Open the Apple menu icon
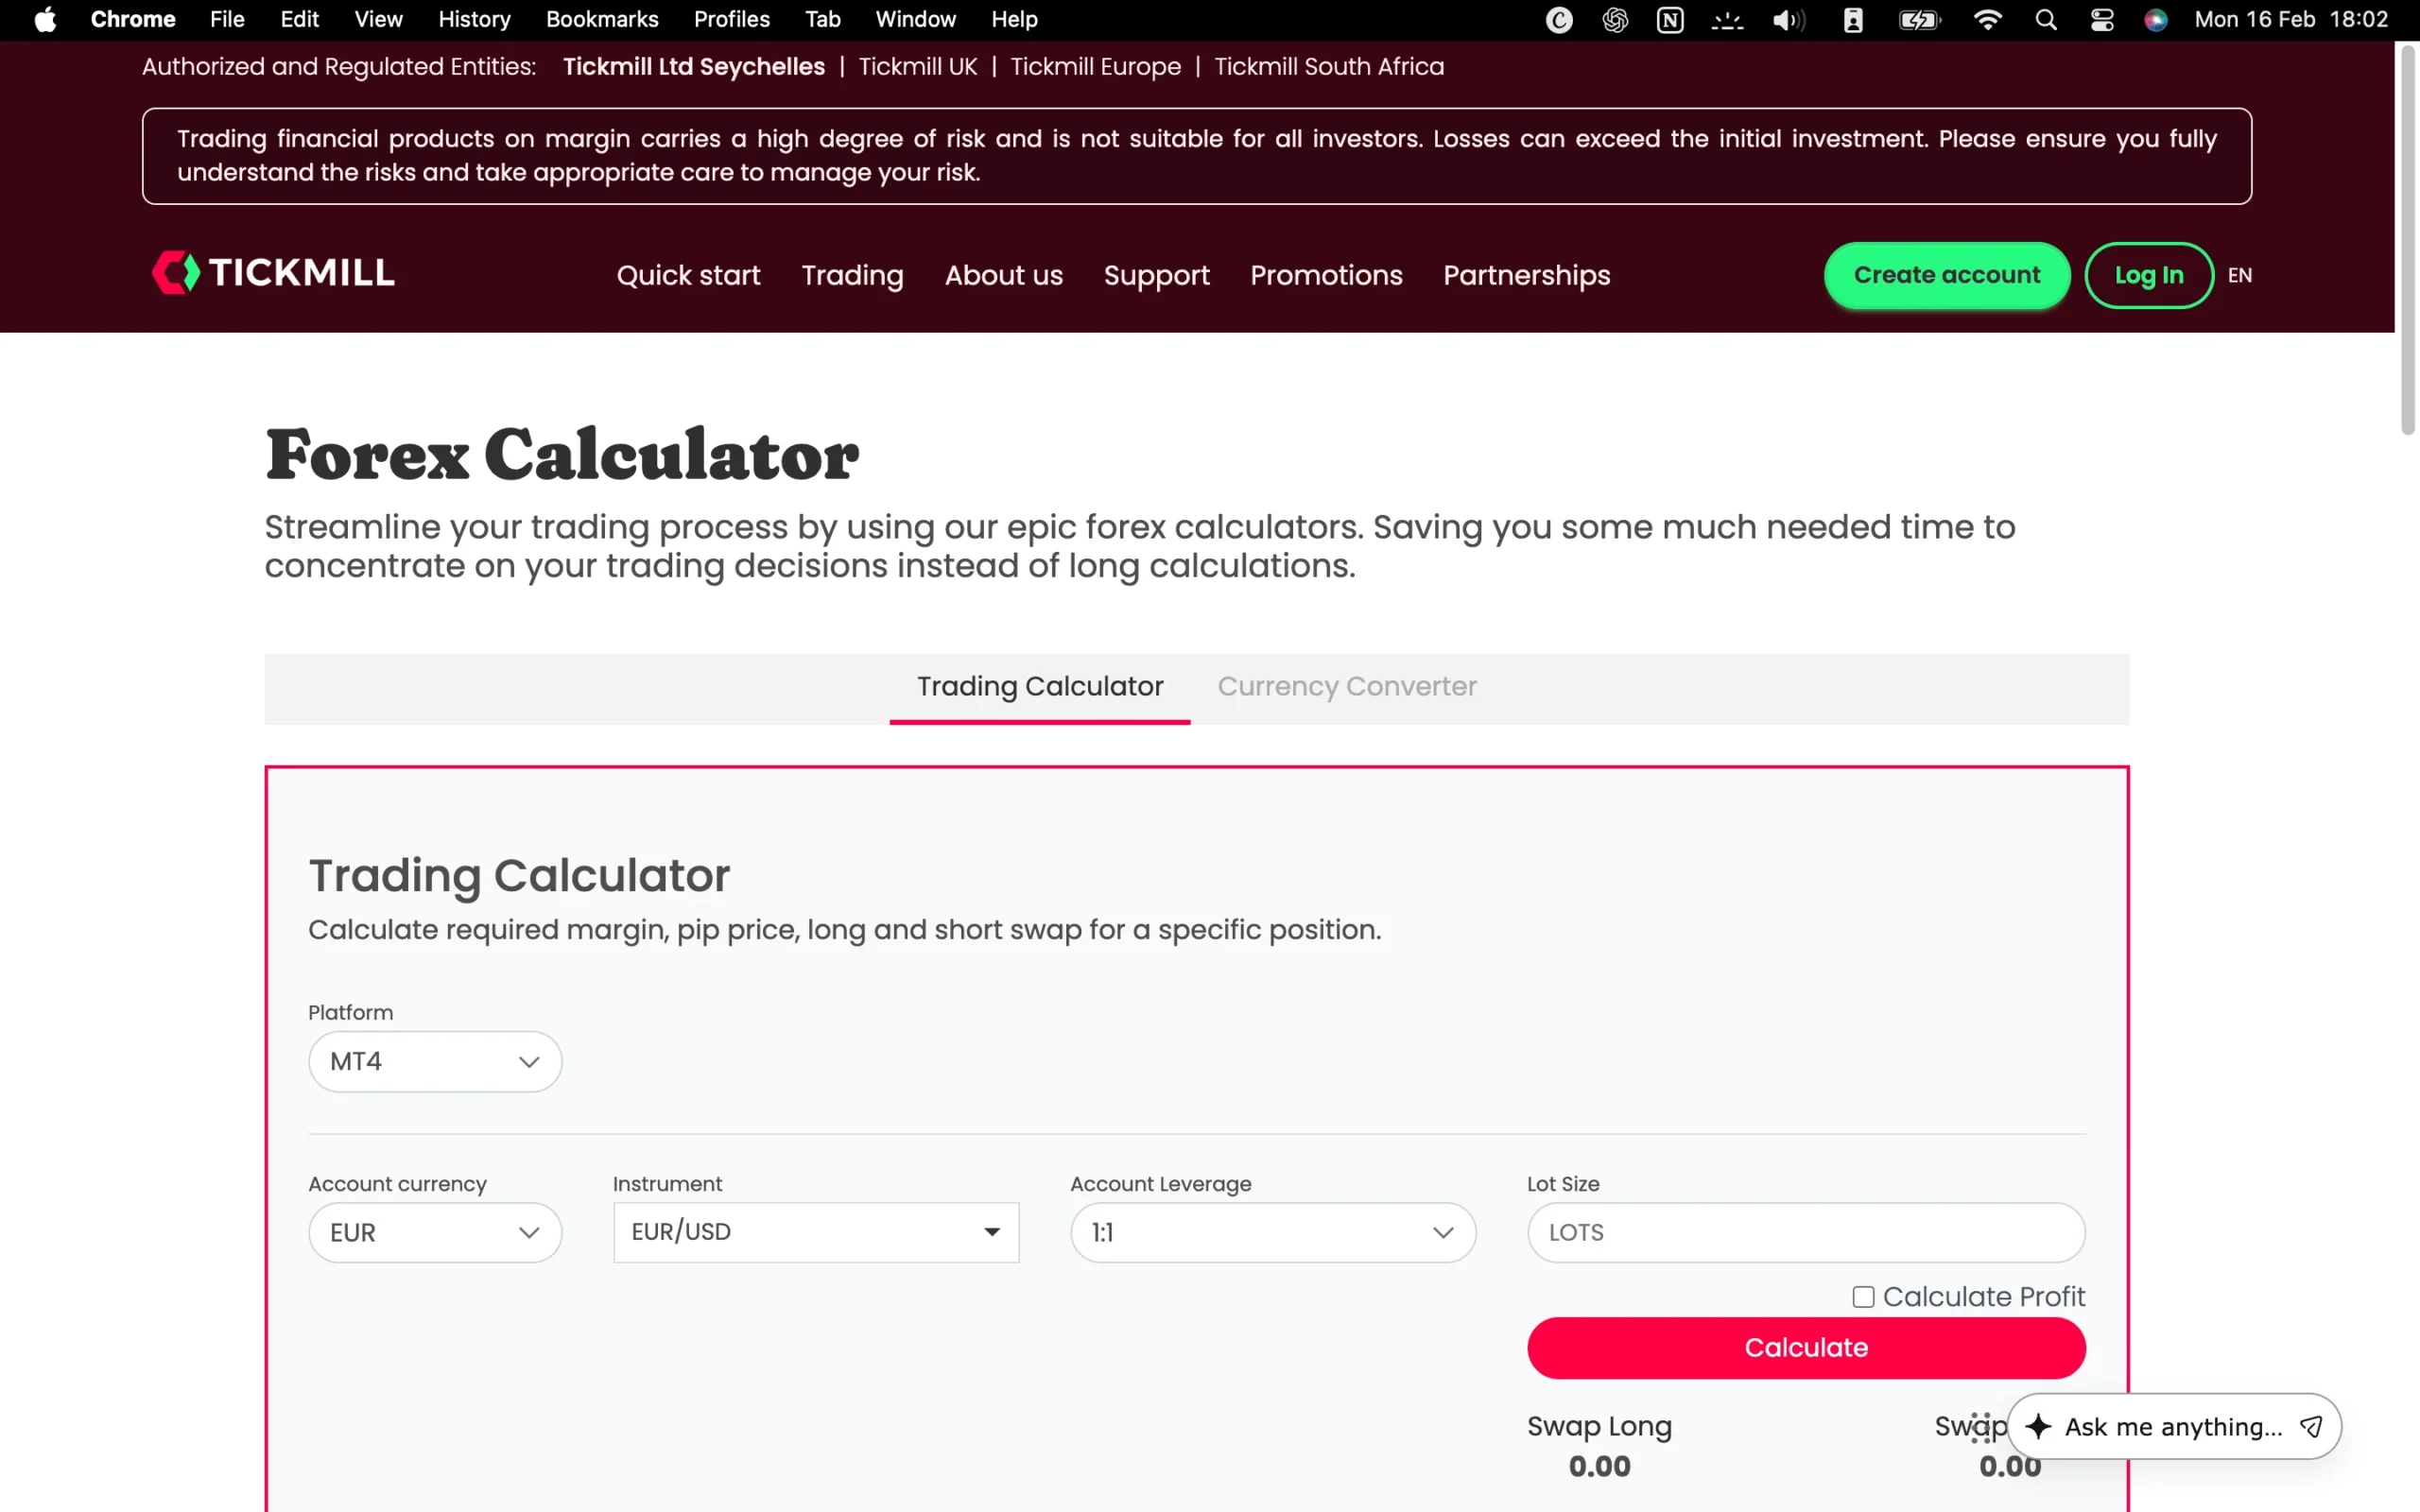 click(x=45, y=20)
